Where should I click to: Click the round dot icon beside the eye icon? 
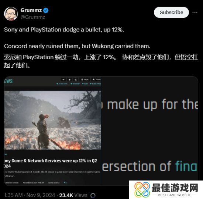coord(69,80)
